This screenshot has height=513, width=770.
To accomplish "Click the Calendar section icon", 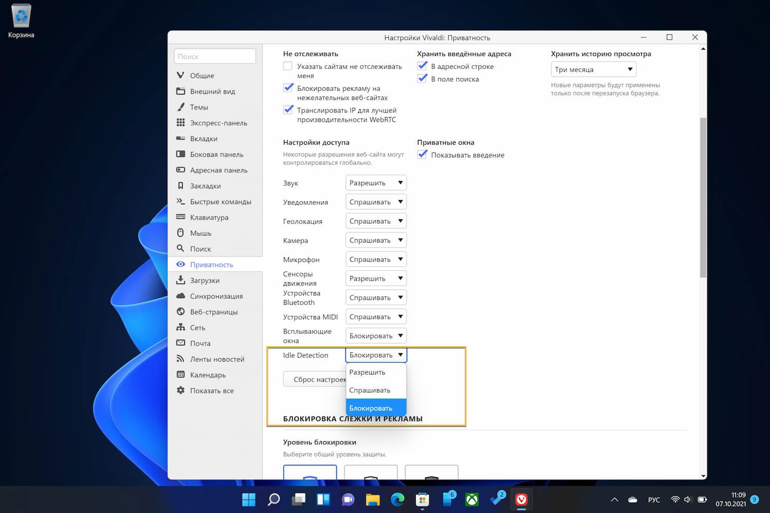I will [181, 374].
